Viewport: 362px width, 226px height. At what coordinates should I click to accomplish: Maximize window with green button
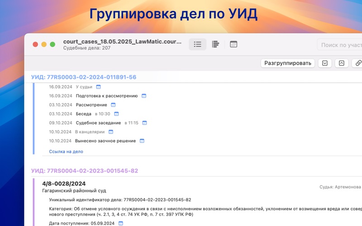click(x=52, y=44)
